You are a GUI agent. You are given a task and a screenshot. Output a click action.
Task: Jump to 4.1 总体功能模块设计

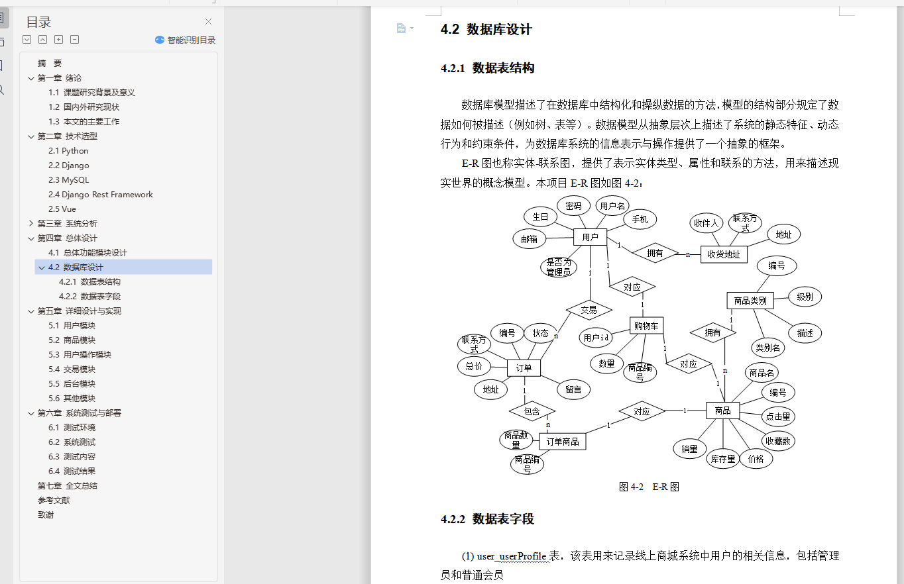pyautogui.click(x=87, y=253)
